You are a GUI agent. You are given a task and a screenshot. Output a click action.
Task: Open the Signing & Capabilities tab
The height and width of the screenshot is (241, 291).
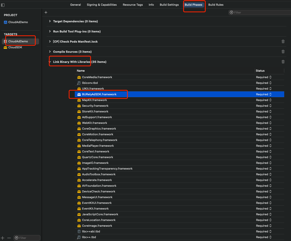pyautogui.click(x=102, y=5)
